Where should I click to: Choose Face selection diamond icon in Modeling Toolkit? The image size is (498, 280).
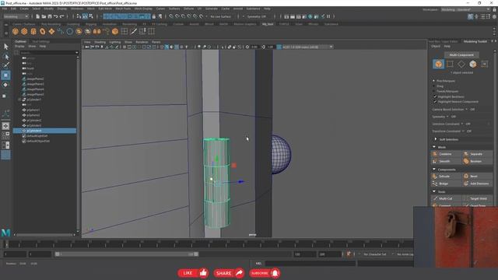pyautogui.click(x=461, y=64)
